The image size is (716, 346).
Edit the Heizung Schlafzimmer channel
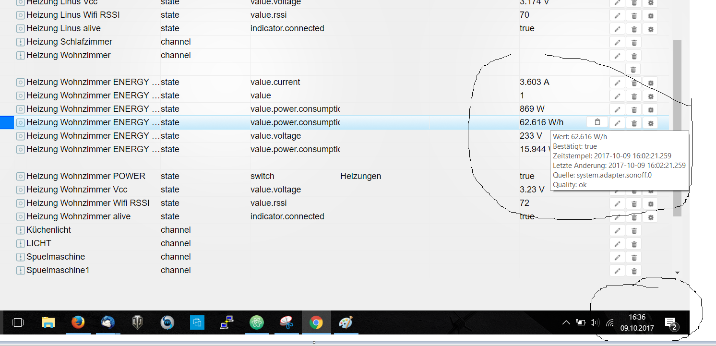coord(618,42)
